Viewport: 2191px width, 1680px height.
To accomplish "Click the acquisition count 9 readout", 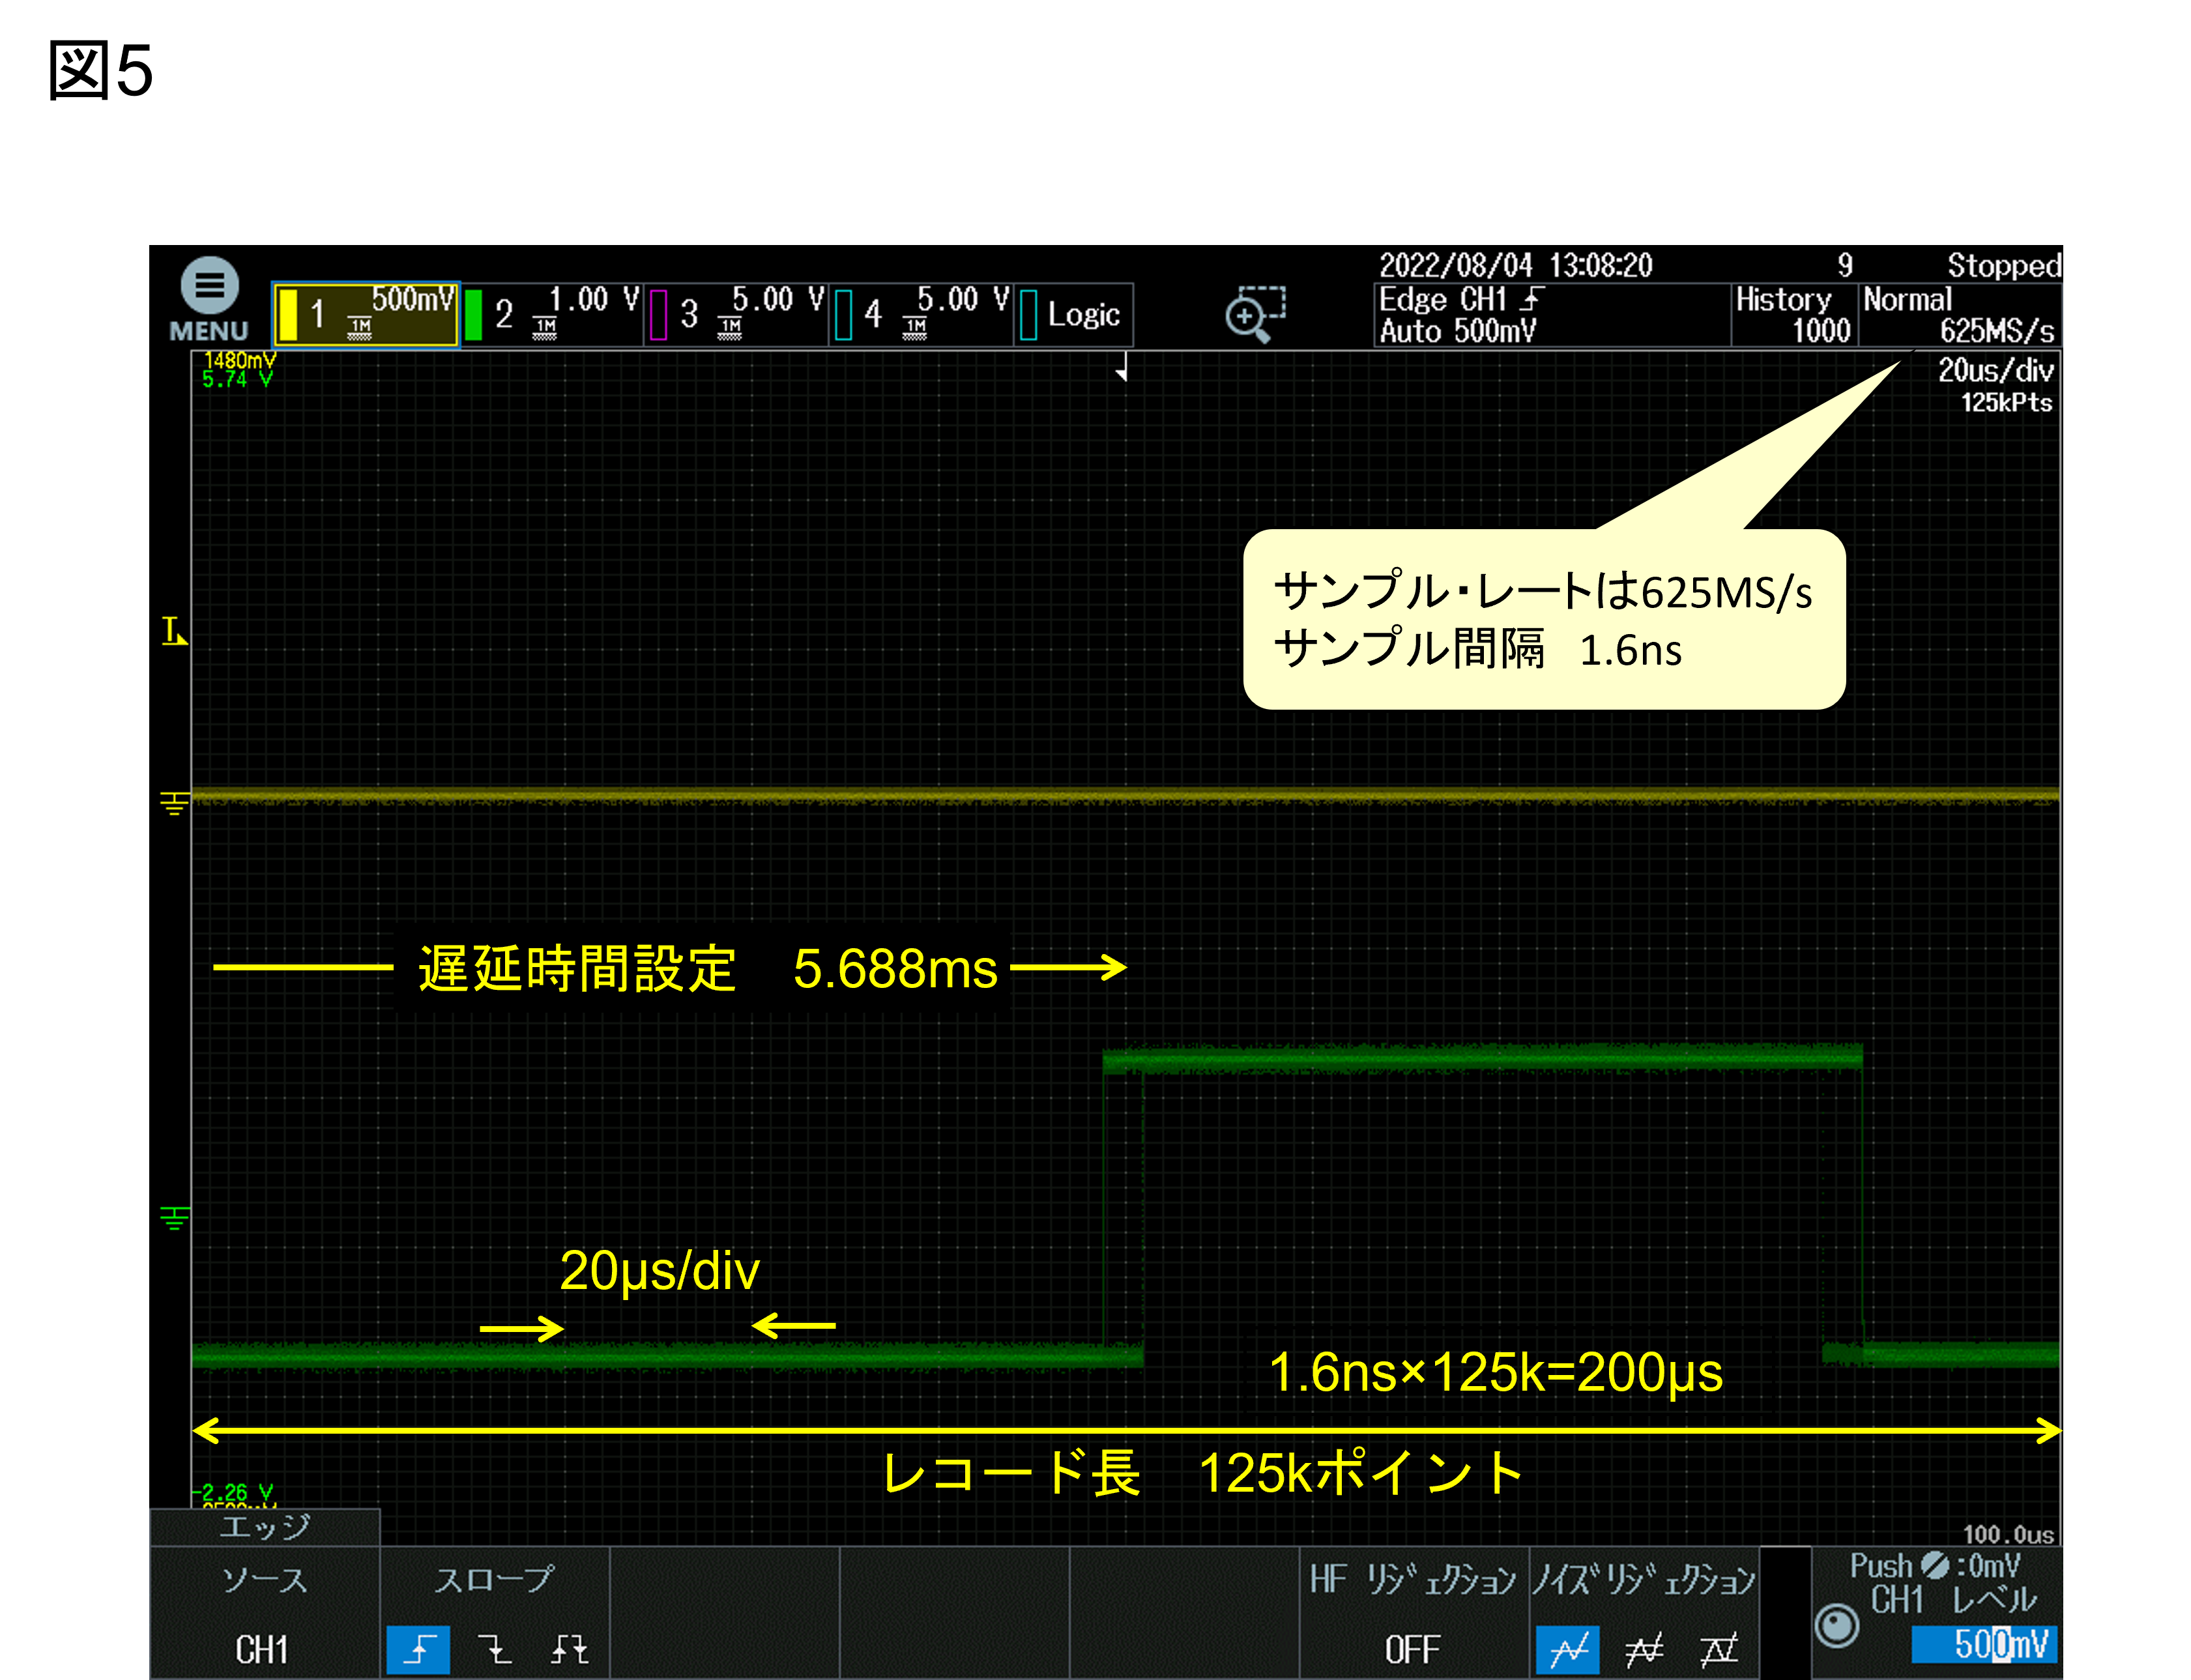I will pos(1844,265).
